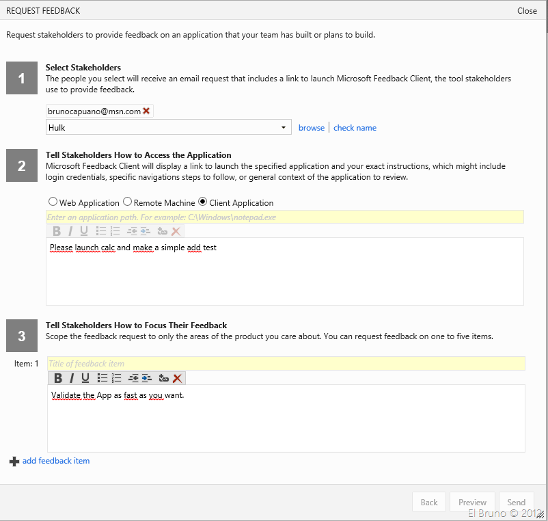Screen dimensions: 548x521
Task: Click insert hyperlink icon in feedback item toolbar
Action: click(x=163, y=378)
